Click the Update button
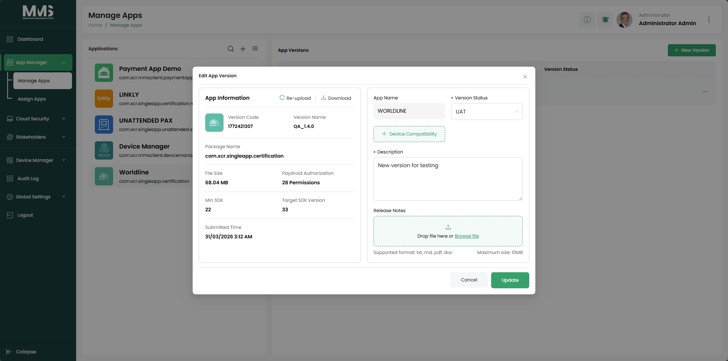The image size is (728, 361). (x=510, y=280)
